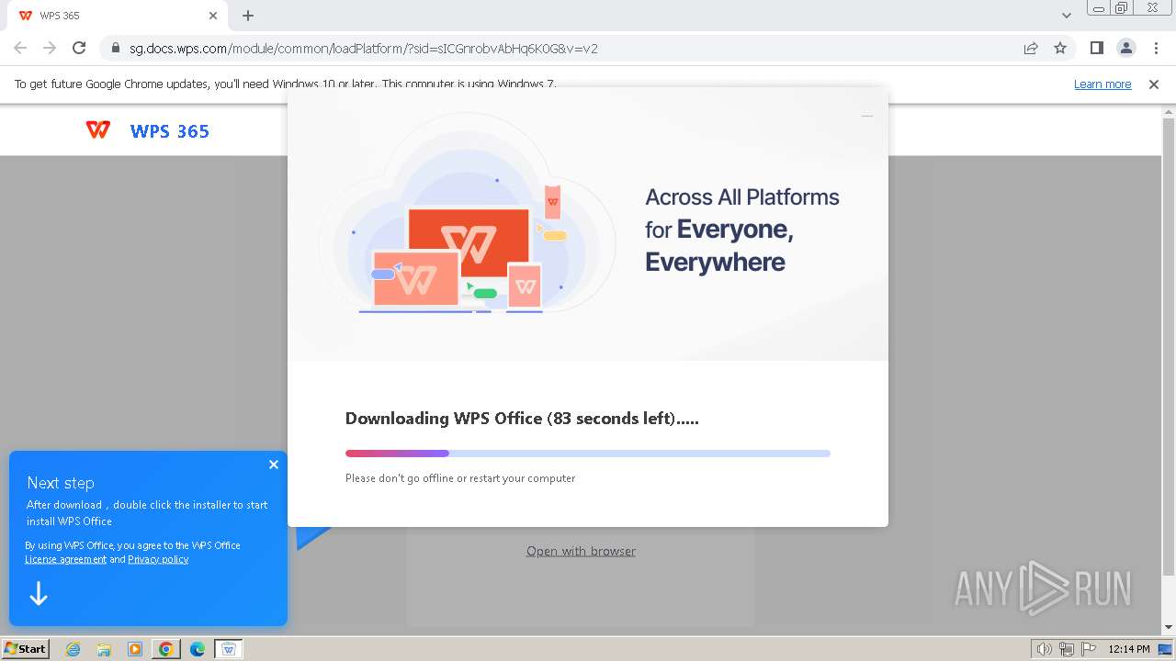Toggle Chrome side panel

[x=1096, y=48]
